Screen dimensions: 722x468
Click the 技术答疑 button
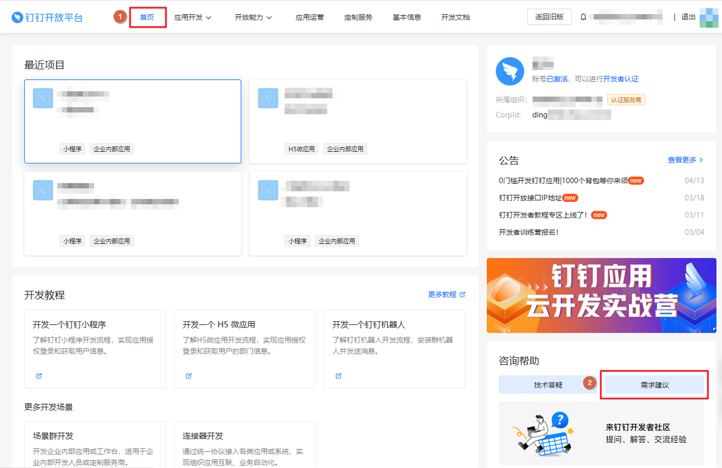[x=548, y=385]
